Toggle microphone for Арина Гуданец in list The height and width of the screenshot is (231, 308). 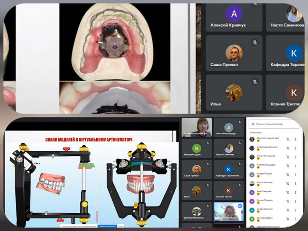[288, 201]
